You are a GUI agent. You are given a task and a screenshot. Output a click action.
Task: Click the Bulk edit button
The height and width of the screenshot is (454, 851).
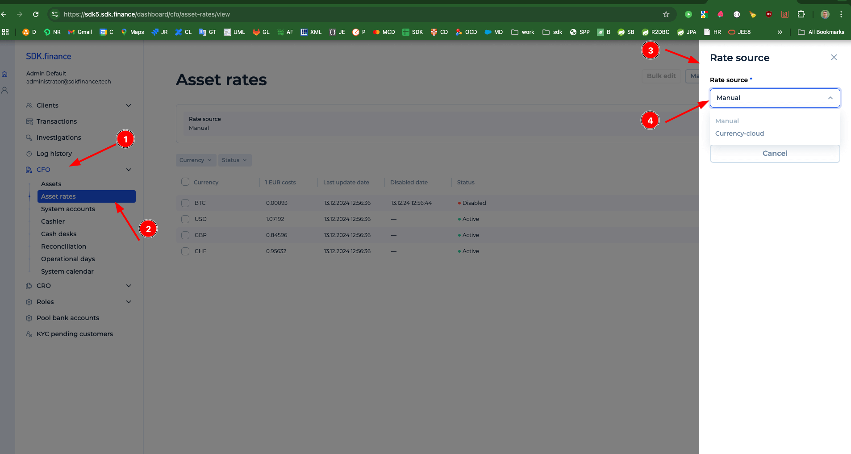point(661,76)
